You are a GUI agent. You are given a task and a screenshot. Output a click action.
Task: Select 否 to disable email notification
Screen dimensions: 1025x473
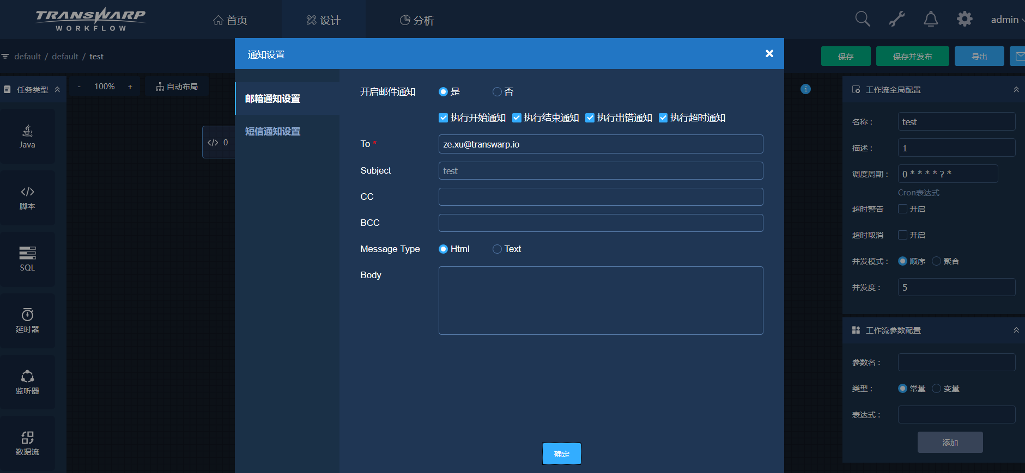[497, 92]
